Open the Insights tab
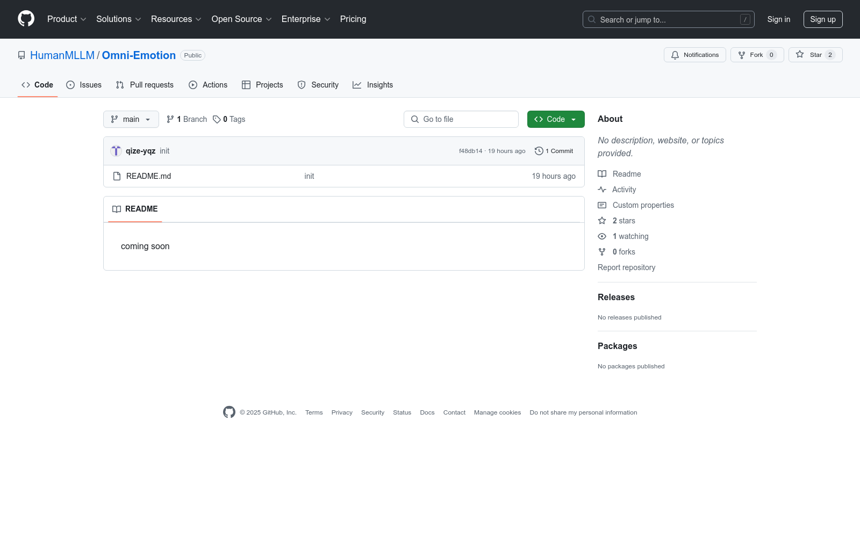860x537 pixels. coord(373,85)
